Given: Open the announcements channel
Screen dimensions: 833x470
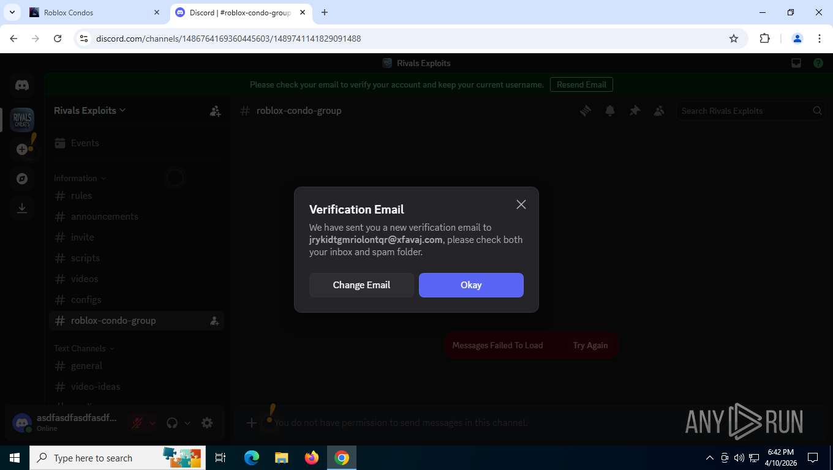Looking at the screenshot, I should click(x=136, y=217).
